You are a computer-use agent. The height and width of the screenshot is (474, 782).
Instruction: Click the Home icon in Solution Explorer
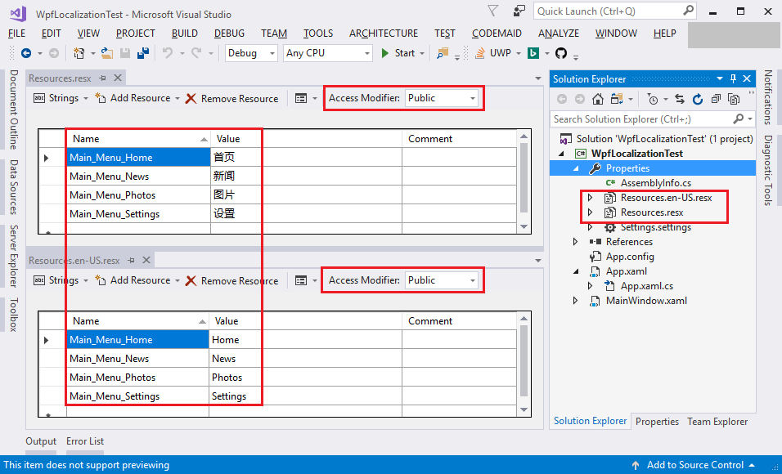pyautogui.click(x=598, y=99)
